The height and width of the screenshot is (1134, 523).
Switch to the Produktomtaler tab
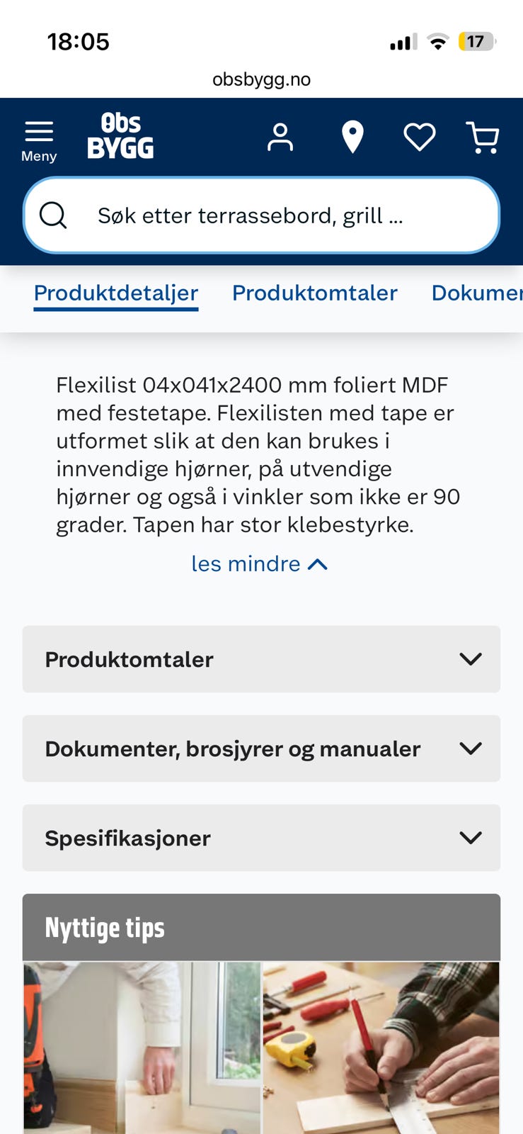(x=315, y=293)
